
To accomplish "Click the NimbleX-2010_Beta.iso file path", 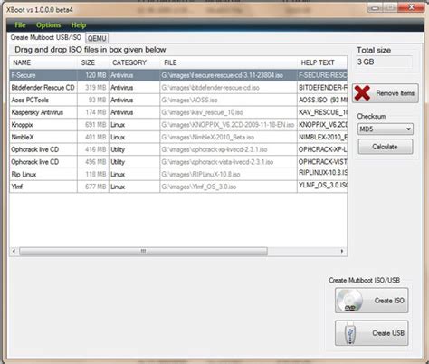I will tap(208, 137).
